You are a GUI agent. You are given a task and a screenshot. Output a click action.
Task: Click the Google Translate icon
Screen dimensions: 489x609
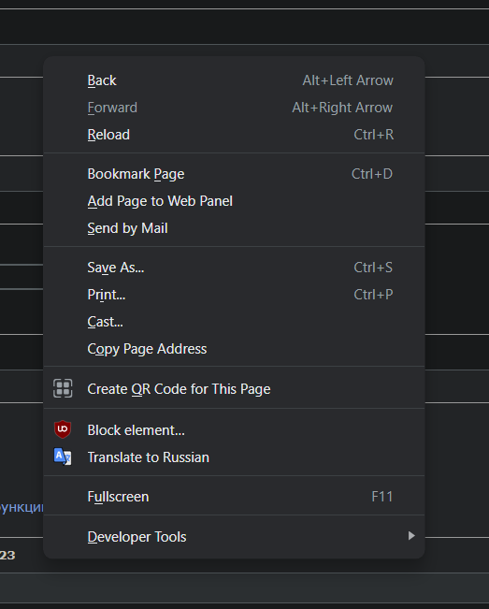pyautogui.click(x=63, y=457)
